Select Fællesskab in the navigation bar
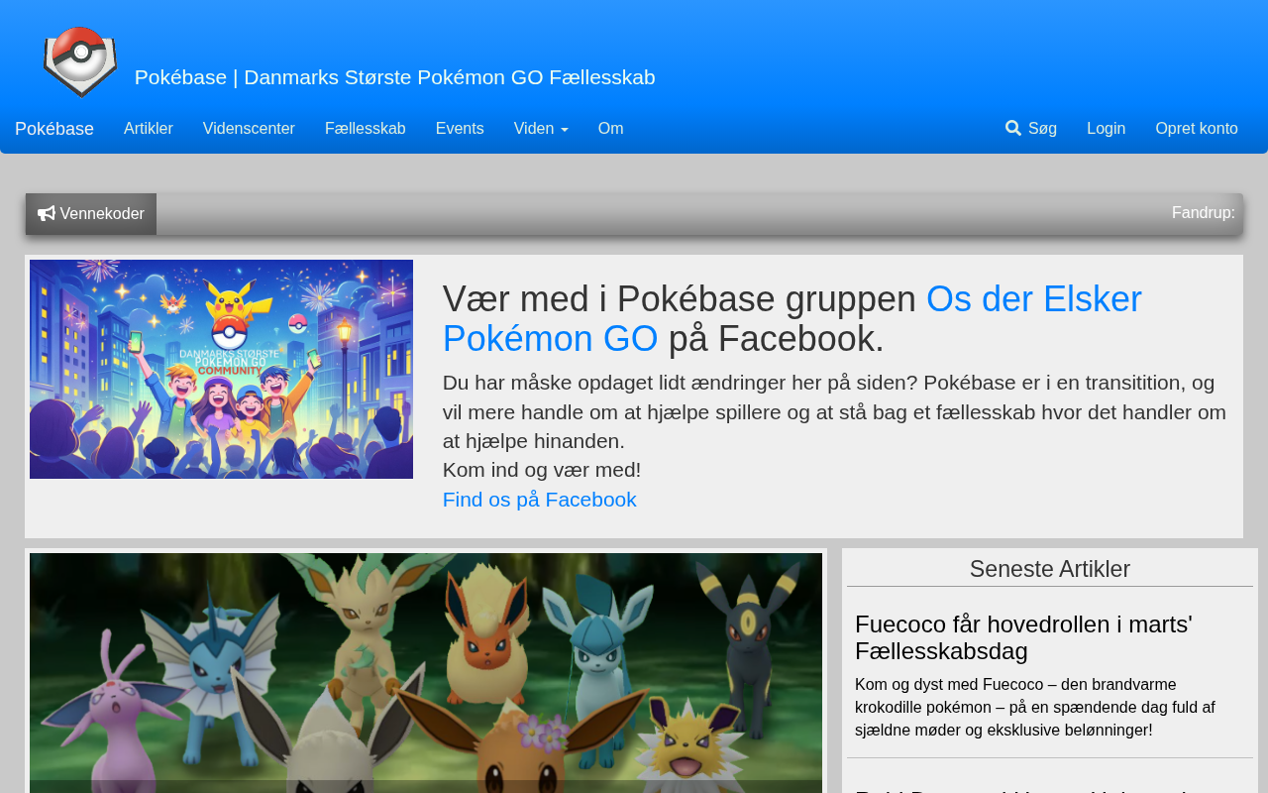This screenshot has width=1268, height=793. pyautogui.click(x=366, y=129)
